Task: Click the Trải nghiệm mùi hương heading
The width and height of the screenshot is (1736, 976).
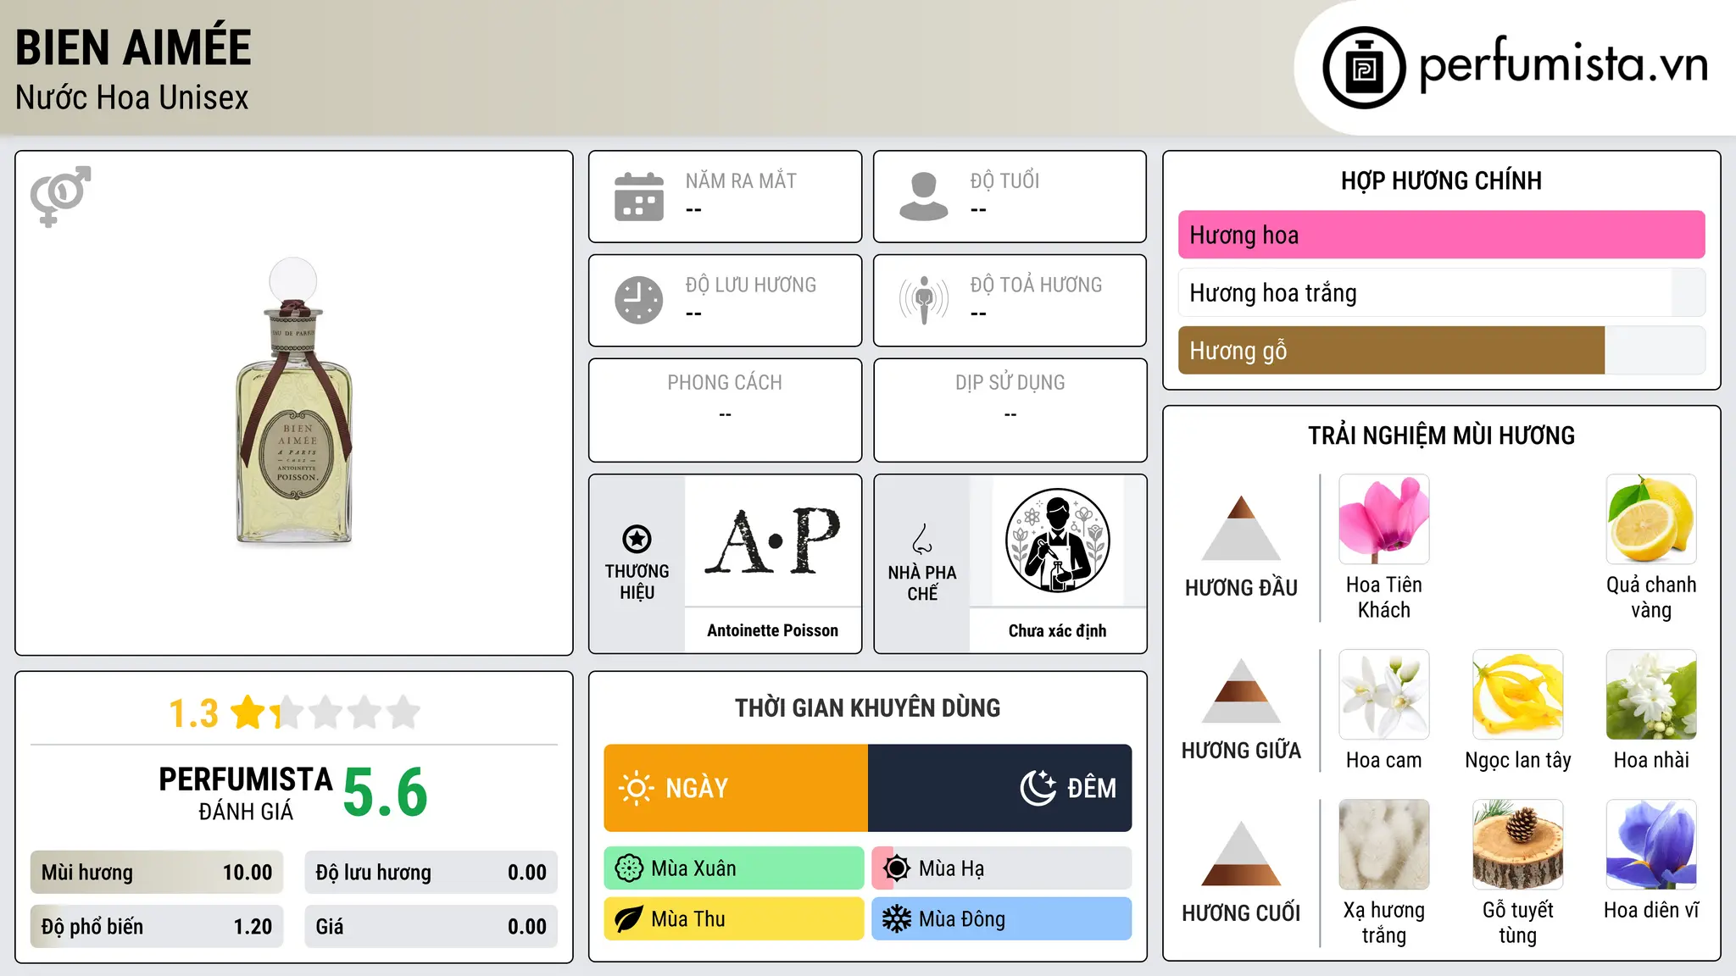Action: tap(1441, 435)
